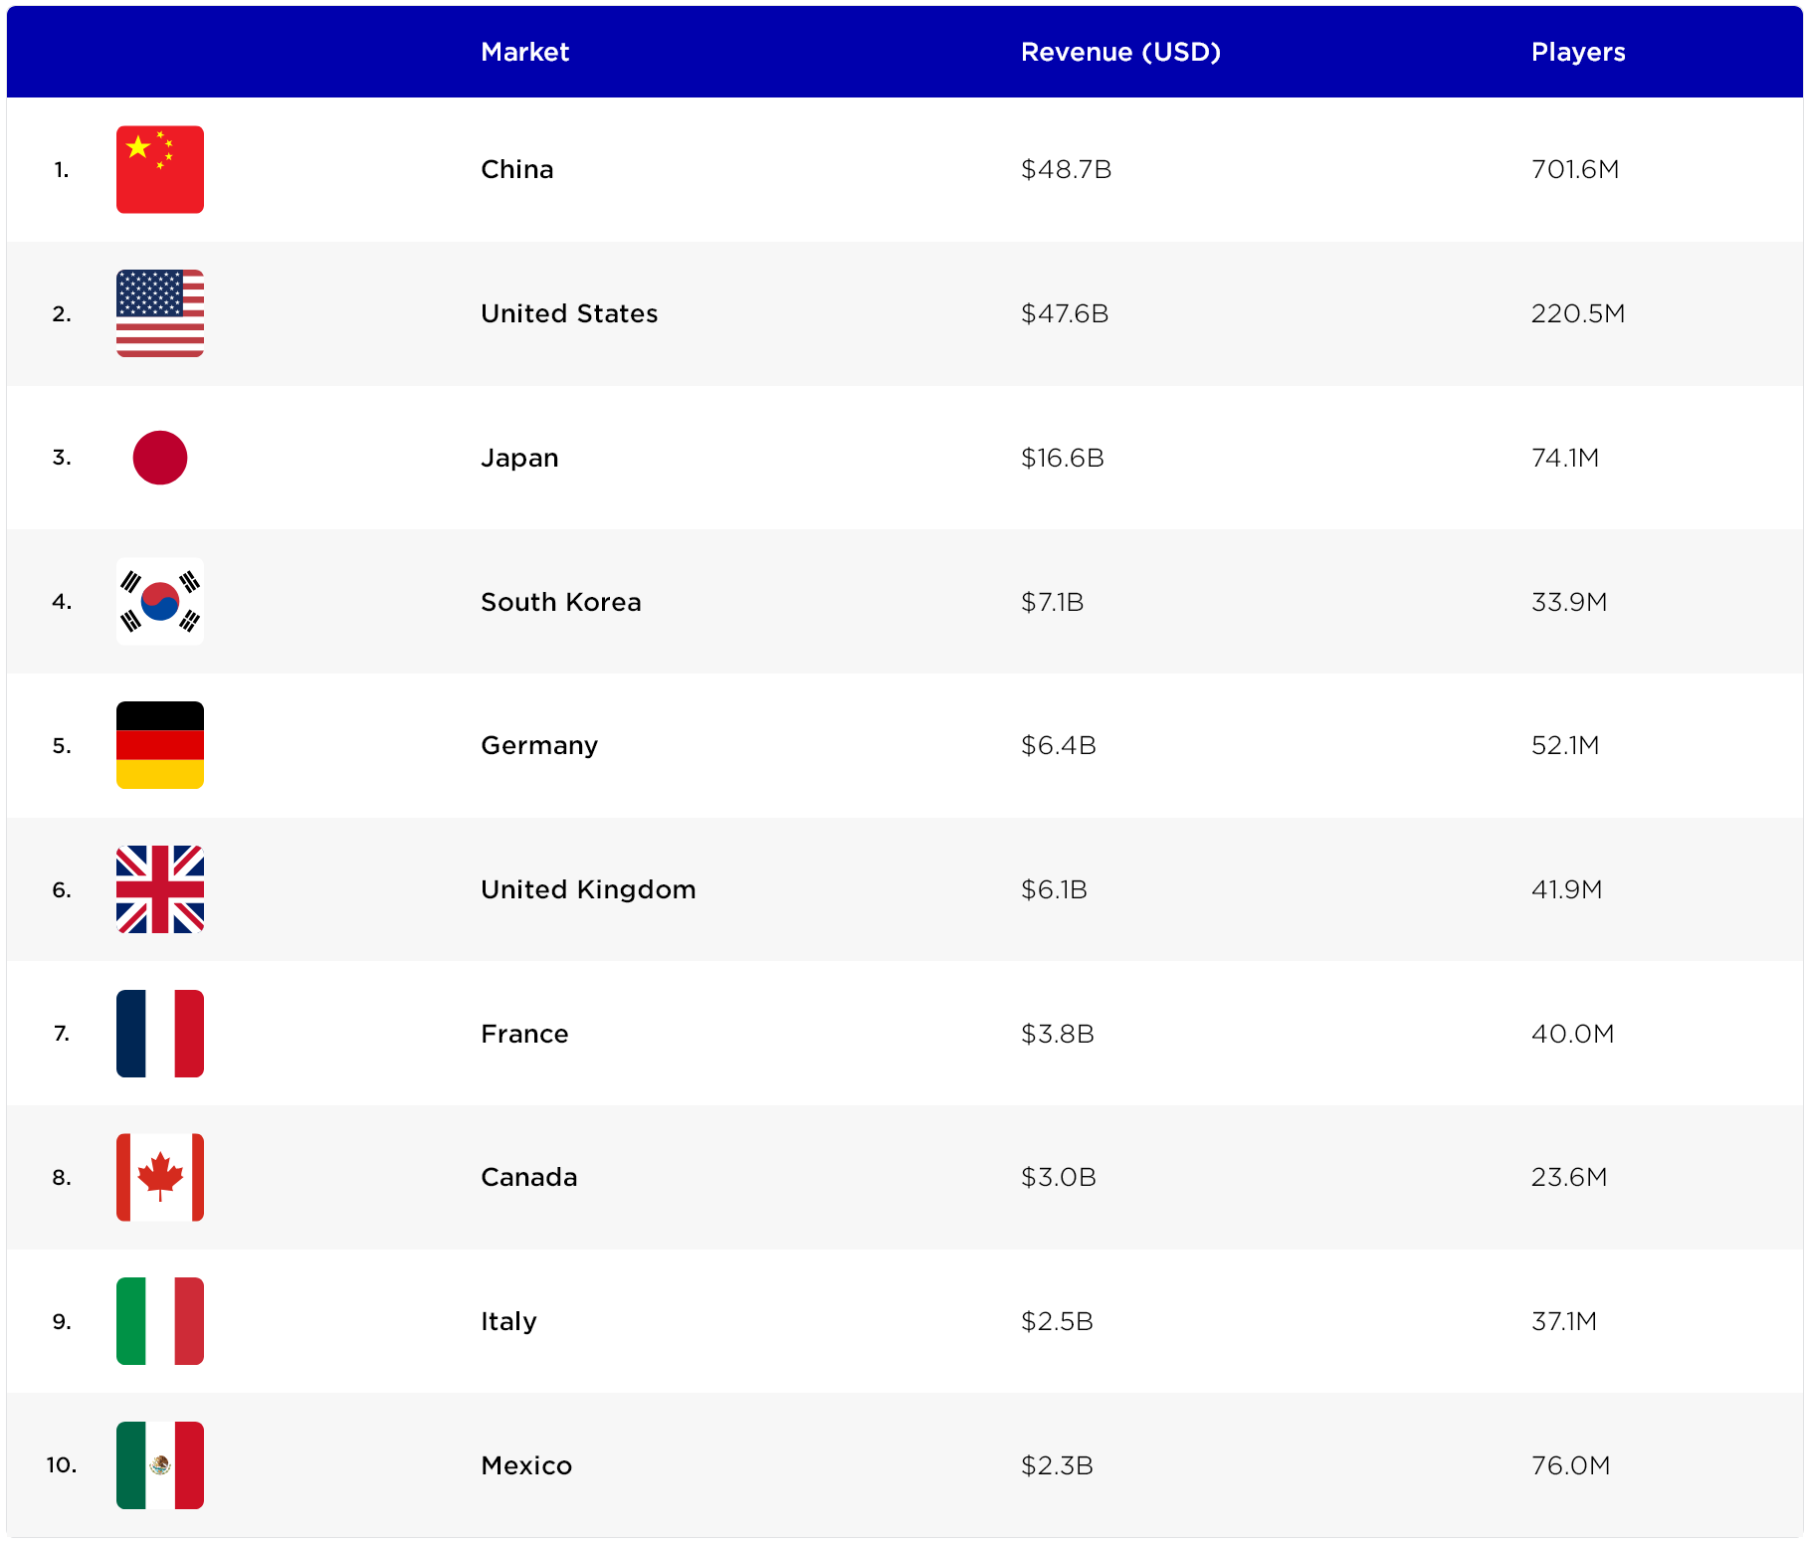Image resolution: width=1805 pixels, height=1546 pixels.
Task: Select the United States market name
Action: click(x=569, y=313)
